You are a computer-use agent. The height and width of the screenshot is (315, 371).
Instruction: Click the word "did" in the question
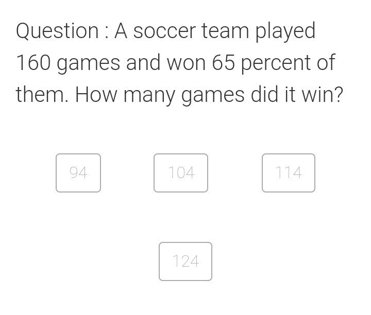264,95
